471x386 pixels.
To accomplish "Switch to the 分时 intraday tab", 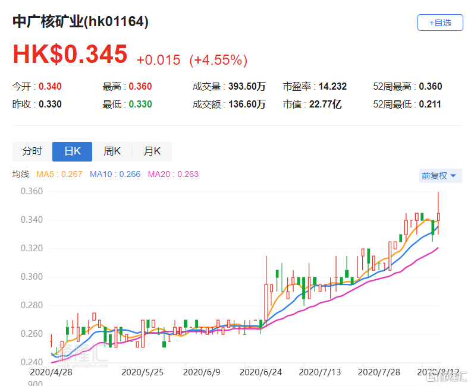I will [x=32, y=151].
